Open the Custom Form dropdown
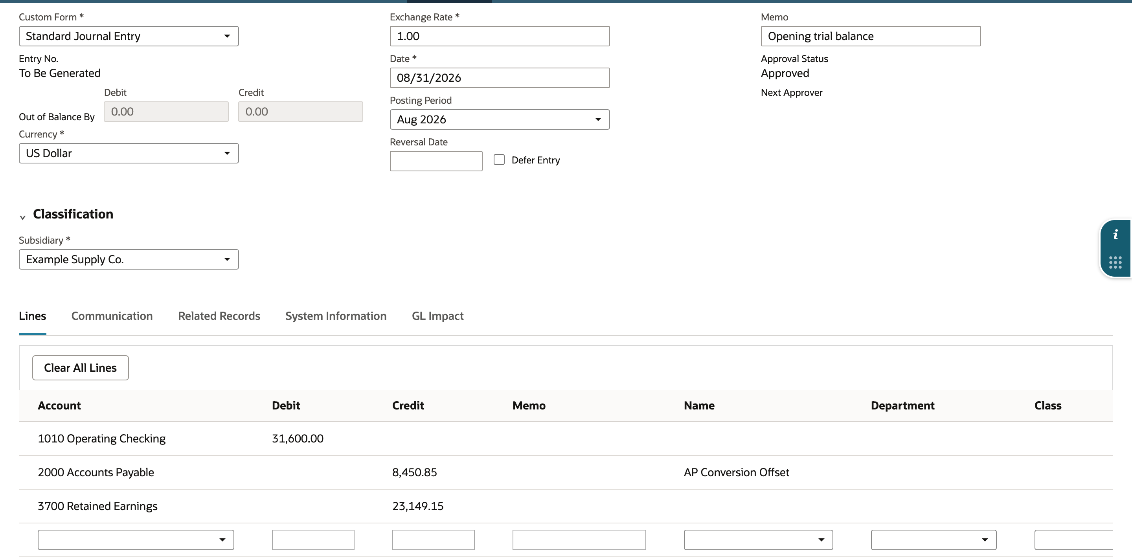This screenshot has width=1132, height=558. [x=129, y=36]
